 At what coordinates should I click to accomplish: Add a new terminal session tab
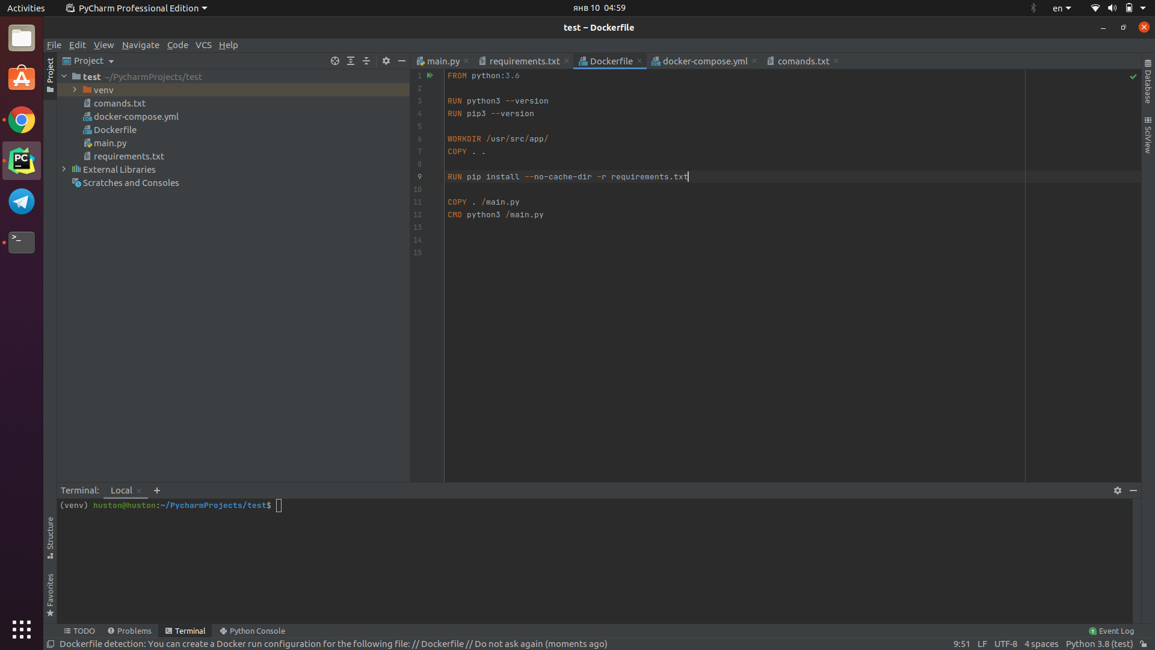click(157, 491)
